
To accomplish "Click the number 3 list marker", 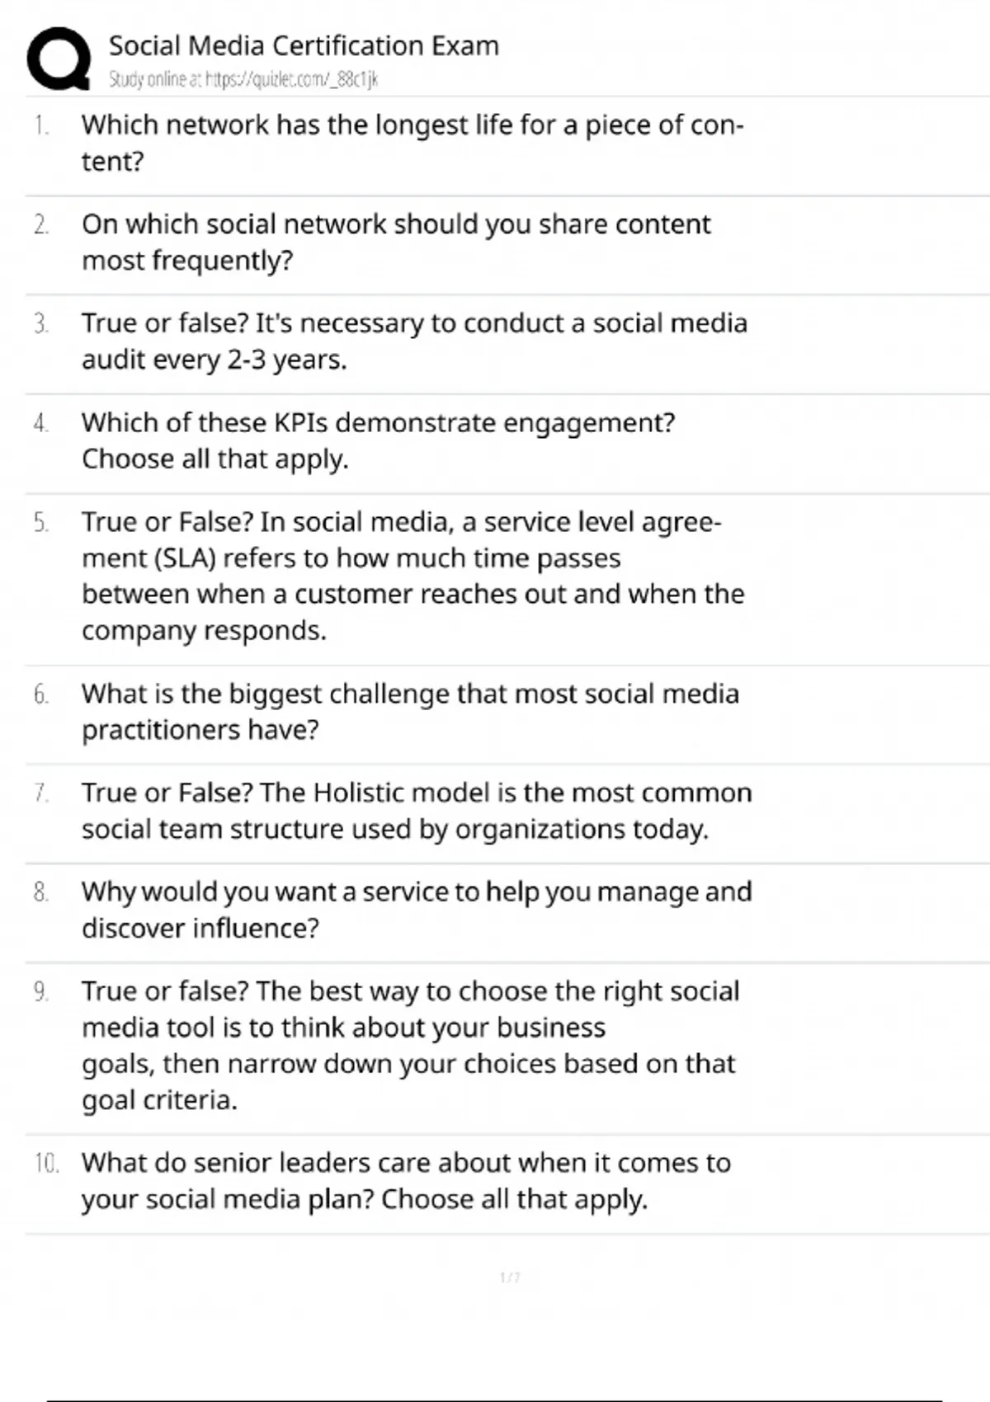I will tap(41, 324).
